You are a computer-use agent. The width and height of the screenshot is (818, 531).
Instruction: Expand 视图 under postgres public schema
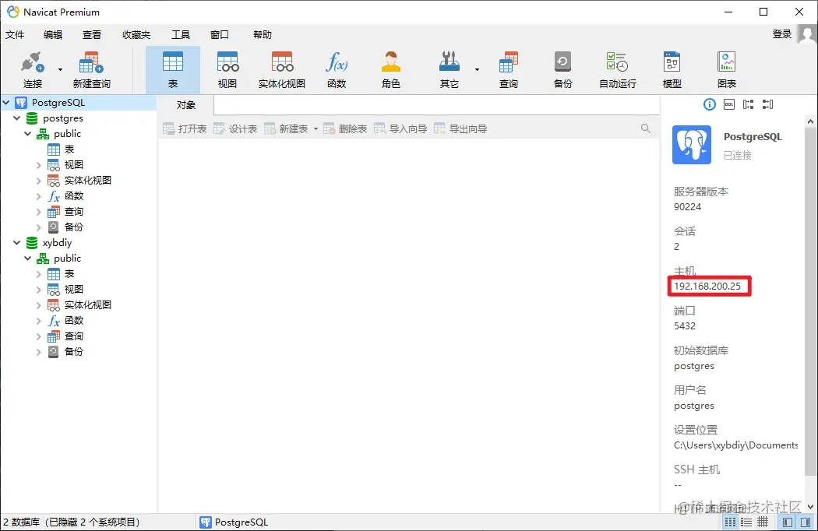(39, 165)
